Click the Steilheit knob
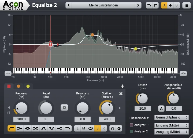Viewport: 193px width, 138px height. (107, 108)
